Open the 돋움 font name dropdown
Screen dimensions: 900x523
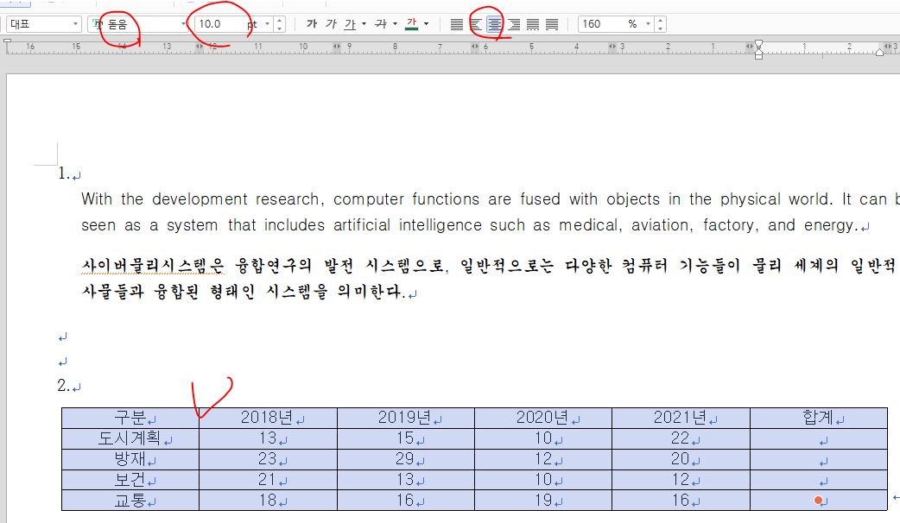[183, 24]
